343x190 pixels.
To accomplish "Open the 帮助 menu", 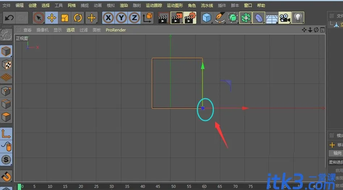I will click(261, 5).
